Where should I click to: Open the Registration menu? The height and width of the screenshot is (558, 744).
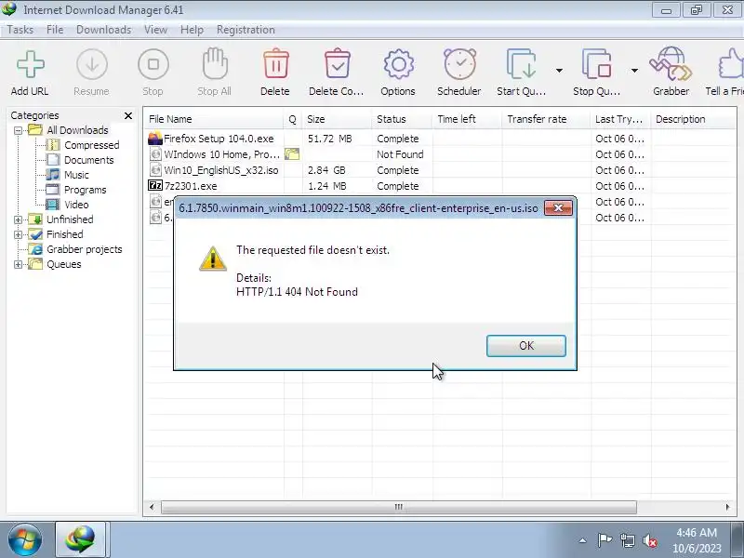pos(246,30)
